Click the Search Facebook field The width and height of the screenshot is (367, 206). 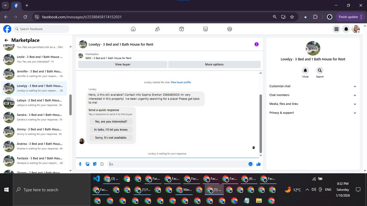[41, 29]
